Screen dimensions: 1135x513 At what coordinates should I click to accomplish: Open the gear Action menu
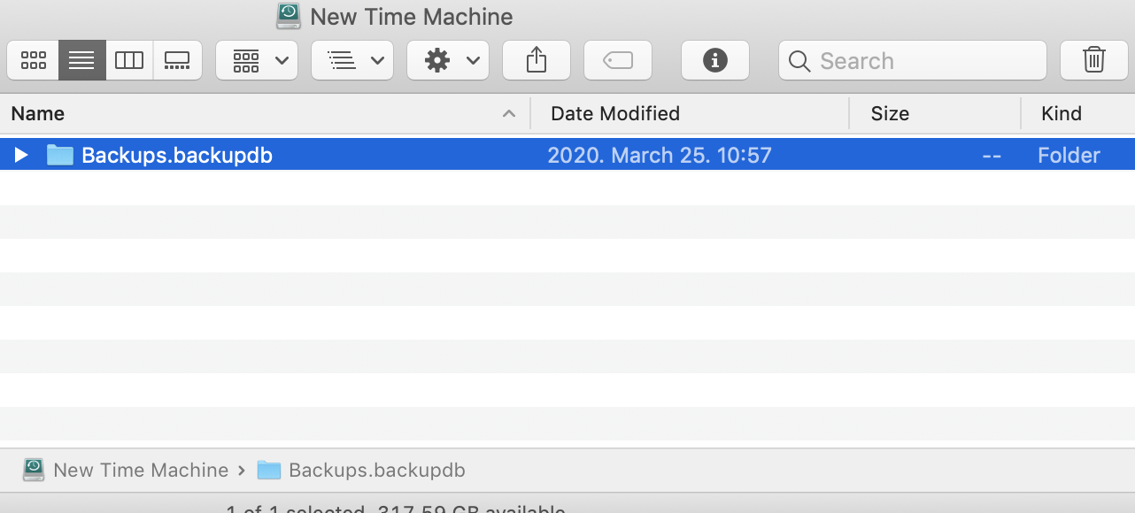(448, 60)
